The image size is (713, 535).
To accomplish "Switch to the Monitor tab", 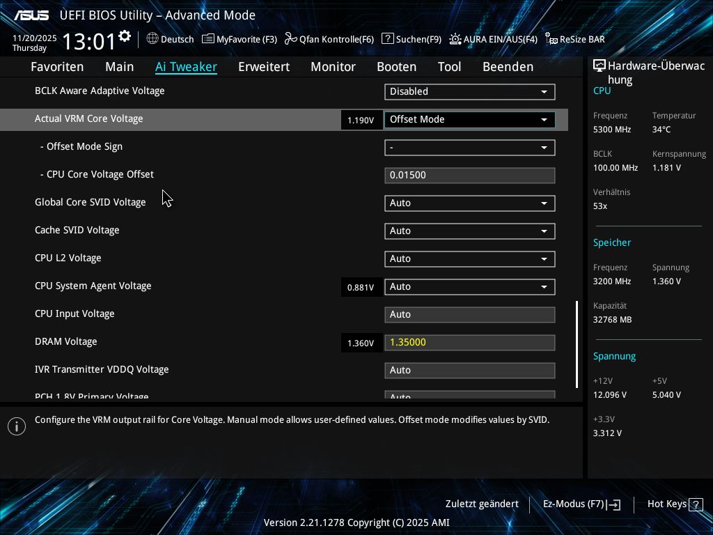I will [334, 67].
